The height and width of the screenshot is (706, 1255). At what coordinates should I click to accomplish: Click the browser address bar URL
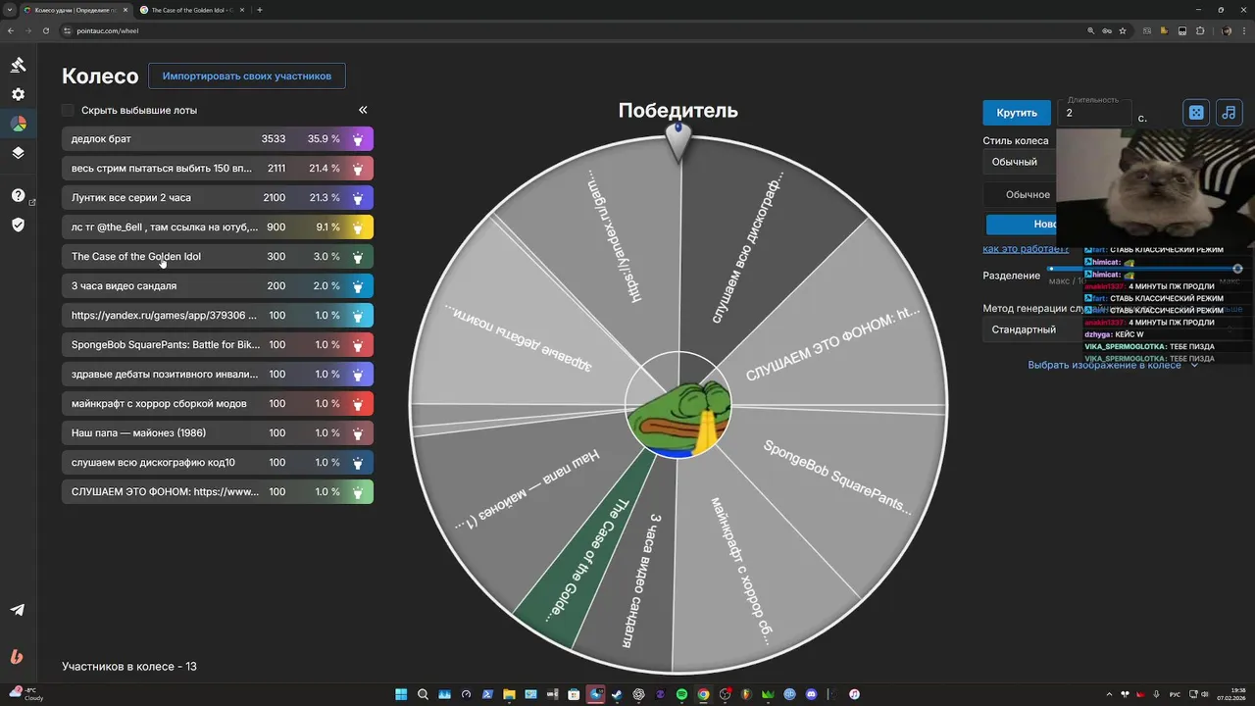click(x=108, y=30)
